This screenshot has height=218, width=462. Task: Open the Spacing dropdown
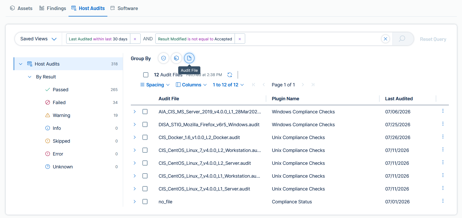click(155, 85)
